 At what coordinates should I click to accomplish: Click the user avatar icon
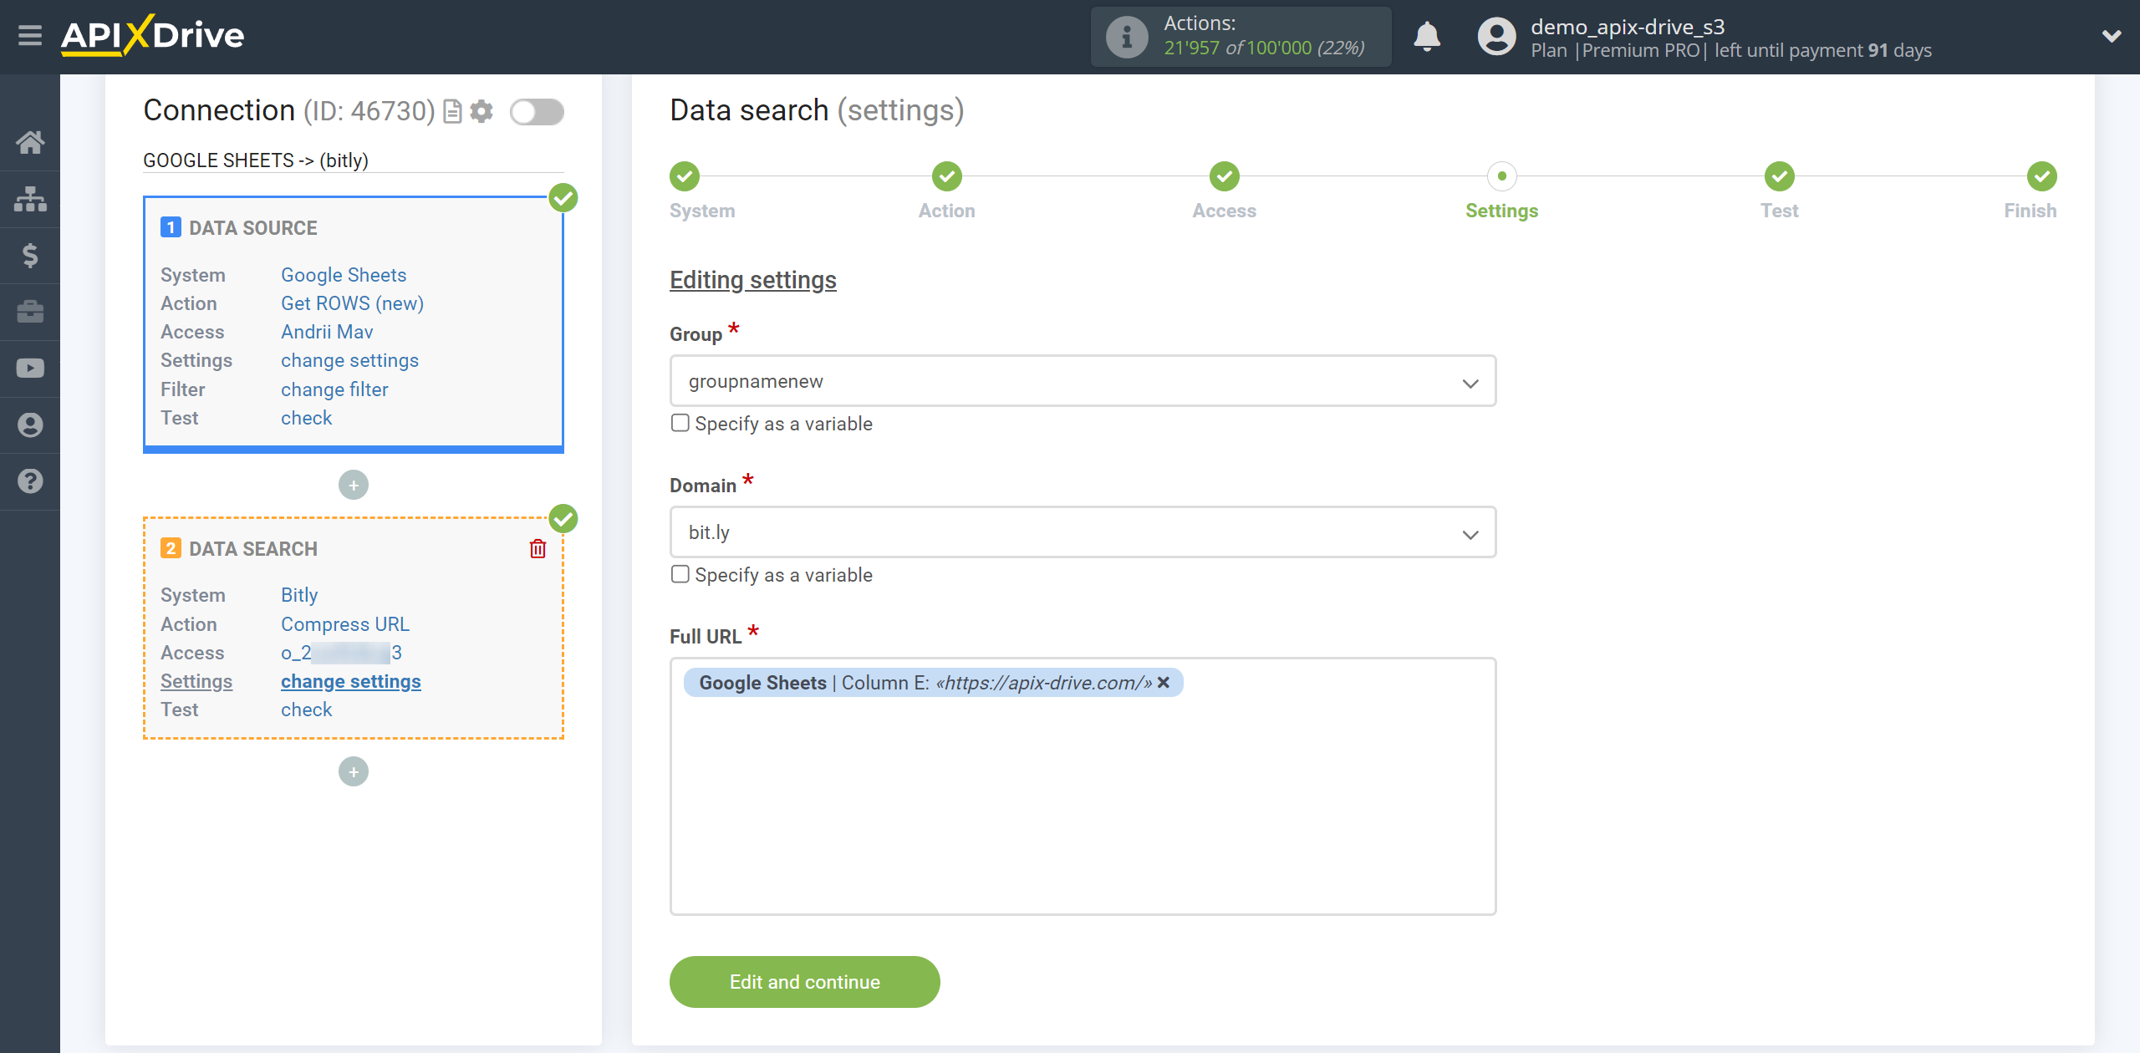point(1496,37)
